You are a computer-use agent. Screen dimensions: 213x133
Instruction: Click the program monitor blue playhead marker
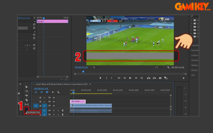83,72
